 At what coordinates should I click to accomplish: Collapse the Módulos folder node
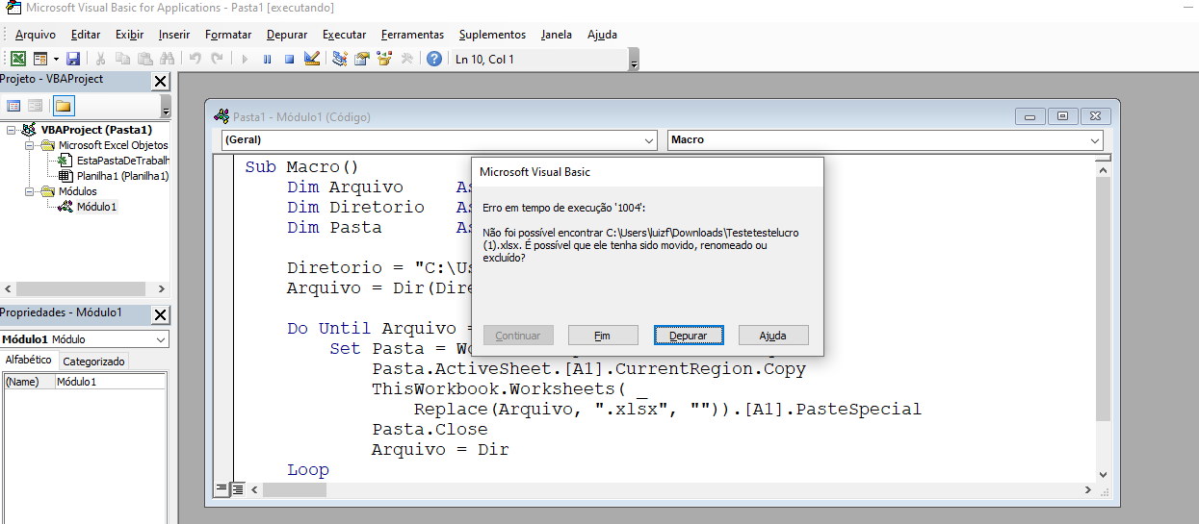[x=29, y=191]
